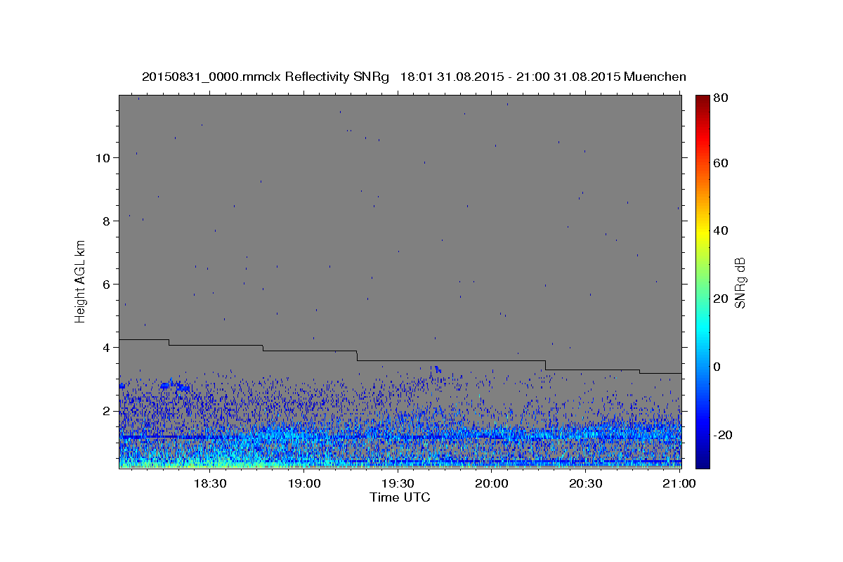Viewport: 843px width, 562px height.
Task: Click the dark red top of colorbar
Action: point(702,100)
